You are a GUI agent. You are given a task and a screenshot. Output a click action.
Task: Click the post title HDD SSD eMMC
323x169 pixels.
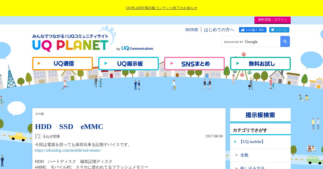pyautogui.click(x=69, y=127)
